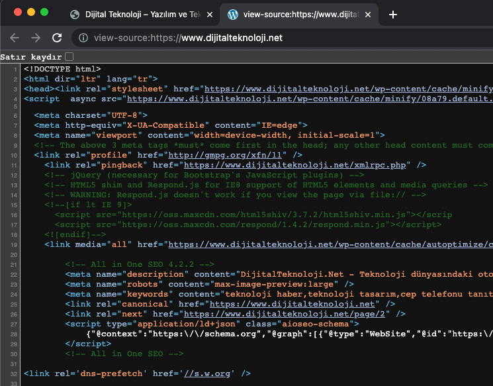
Task: Open the minify stylesheet link on line 3
Action: pyautogui.click(x=349, y=89)
